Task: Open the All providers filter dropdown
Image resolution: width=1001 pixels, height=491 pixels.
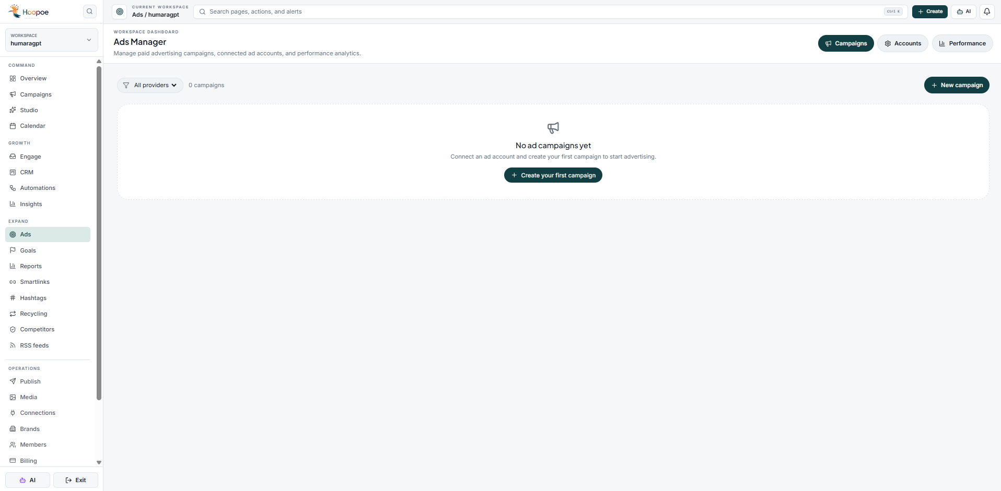Action: [150, 85]
